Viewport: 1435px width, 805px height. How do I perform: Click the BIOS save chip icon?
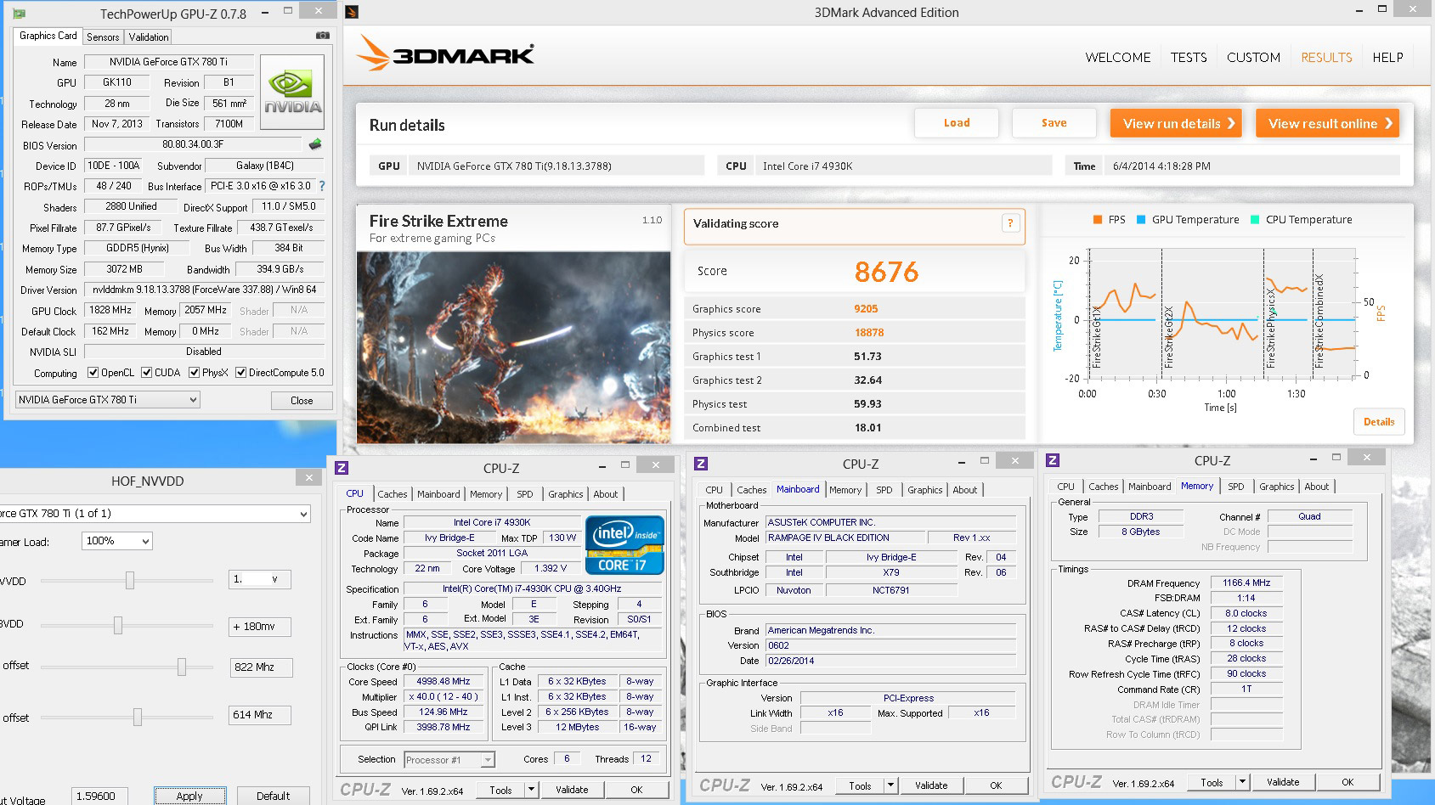(x=315, y=144)
